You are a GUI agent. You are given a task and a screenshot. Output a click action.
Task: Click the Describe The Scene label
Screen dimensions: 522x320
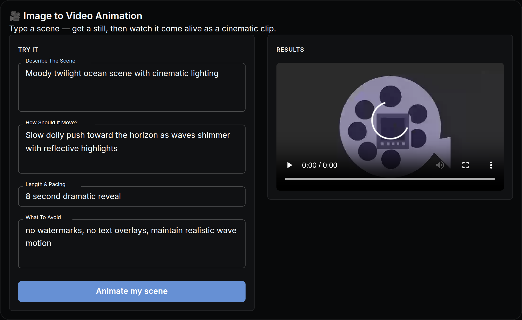click(x=50, y=61)
